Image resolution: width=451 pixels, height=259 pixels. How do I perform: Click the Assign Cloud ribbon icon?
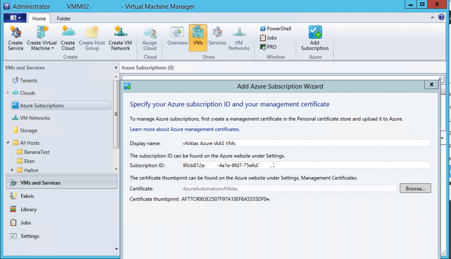click(x=150, y=39)
